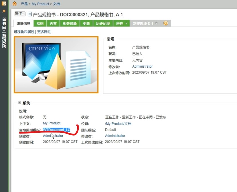Click 产品 in the breadcrumb

tap(24, 4)
